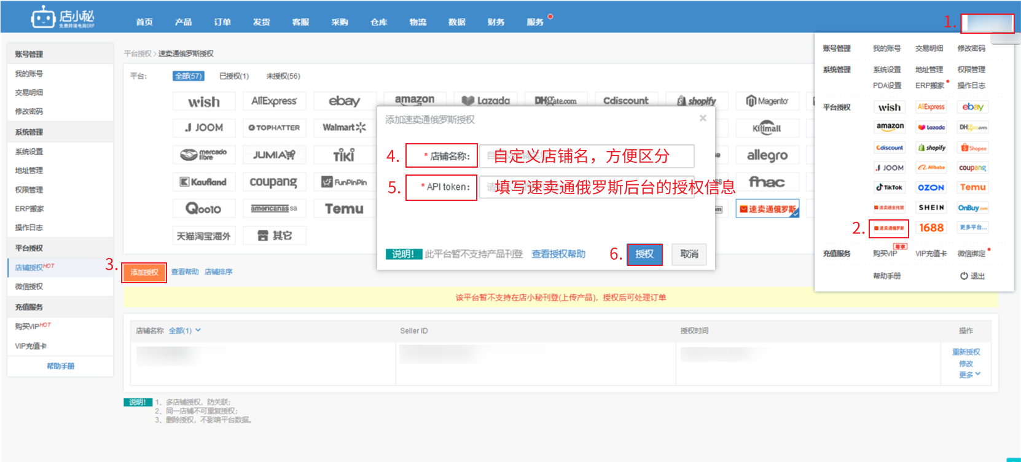The image size is (1021, 462).
Task: Open the 首页 top menu
Action: [x=144, y=22]
